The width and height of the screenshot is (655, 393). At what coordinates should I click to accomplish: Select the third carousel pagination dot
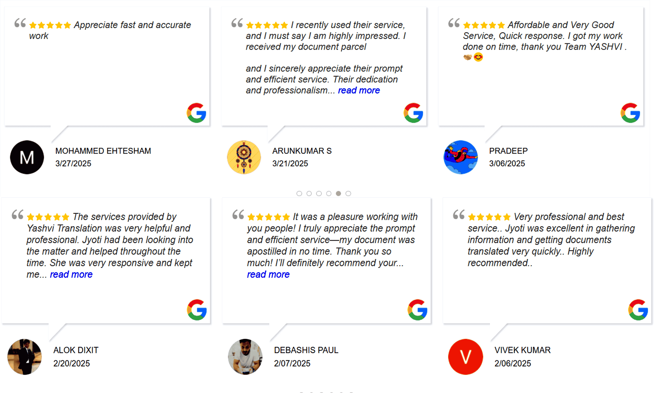point(319,194)
